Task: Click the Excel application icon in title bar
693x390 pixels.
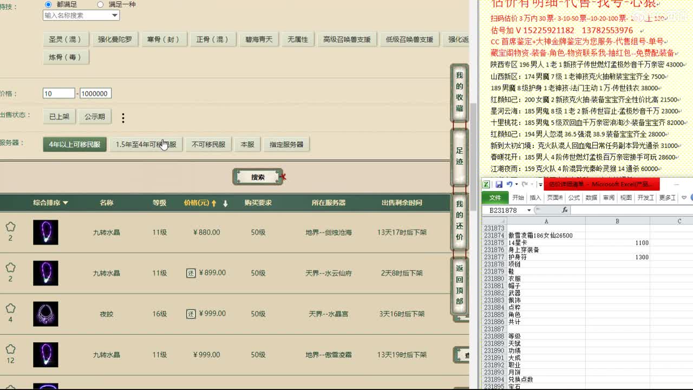Action: [x=486, y=184]
